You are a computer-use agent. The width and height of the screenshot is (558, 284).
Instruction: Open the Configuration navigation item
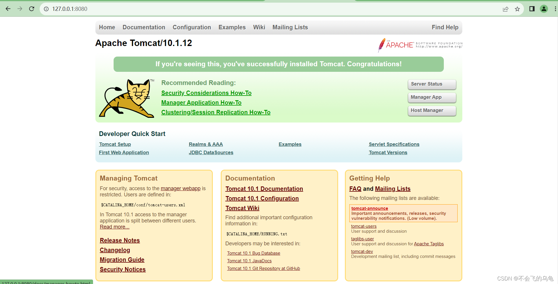[x=192, y=27]
